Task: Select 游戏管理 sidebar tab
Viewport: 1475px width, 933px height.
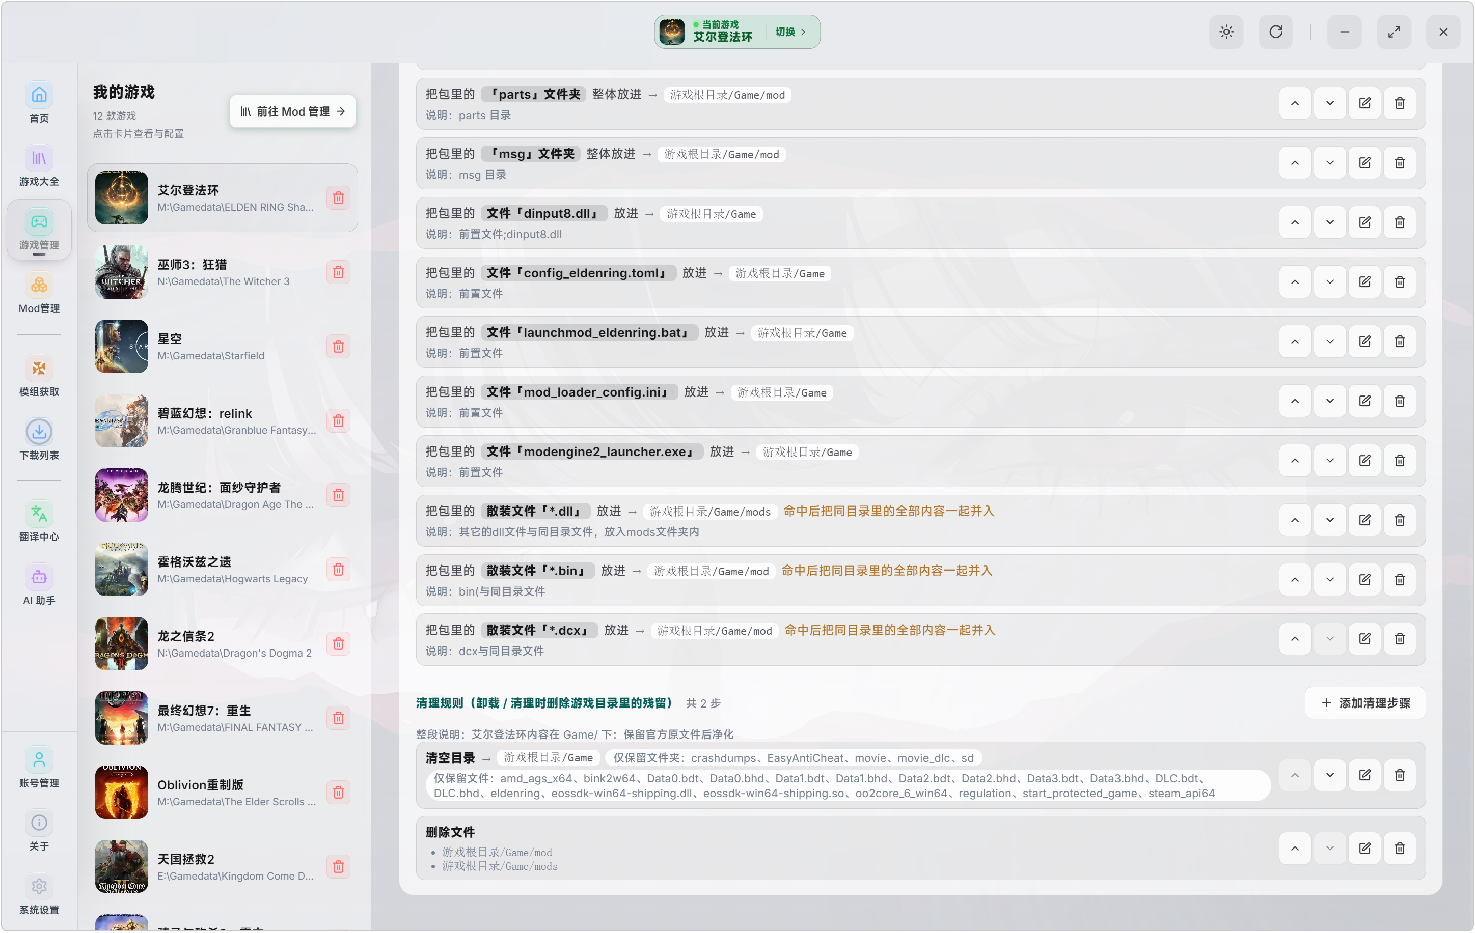Action: pos(39,230)
